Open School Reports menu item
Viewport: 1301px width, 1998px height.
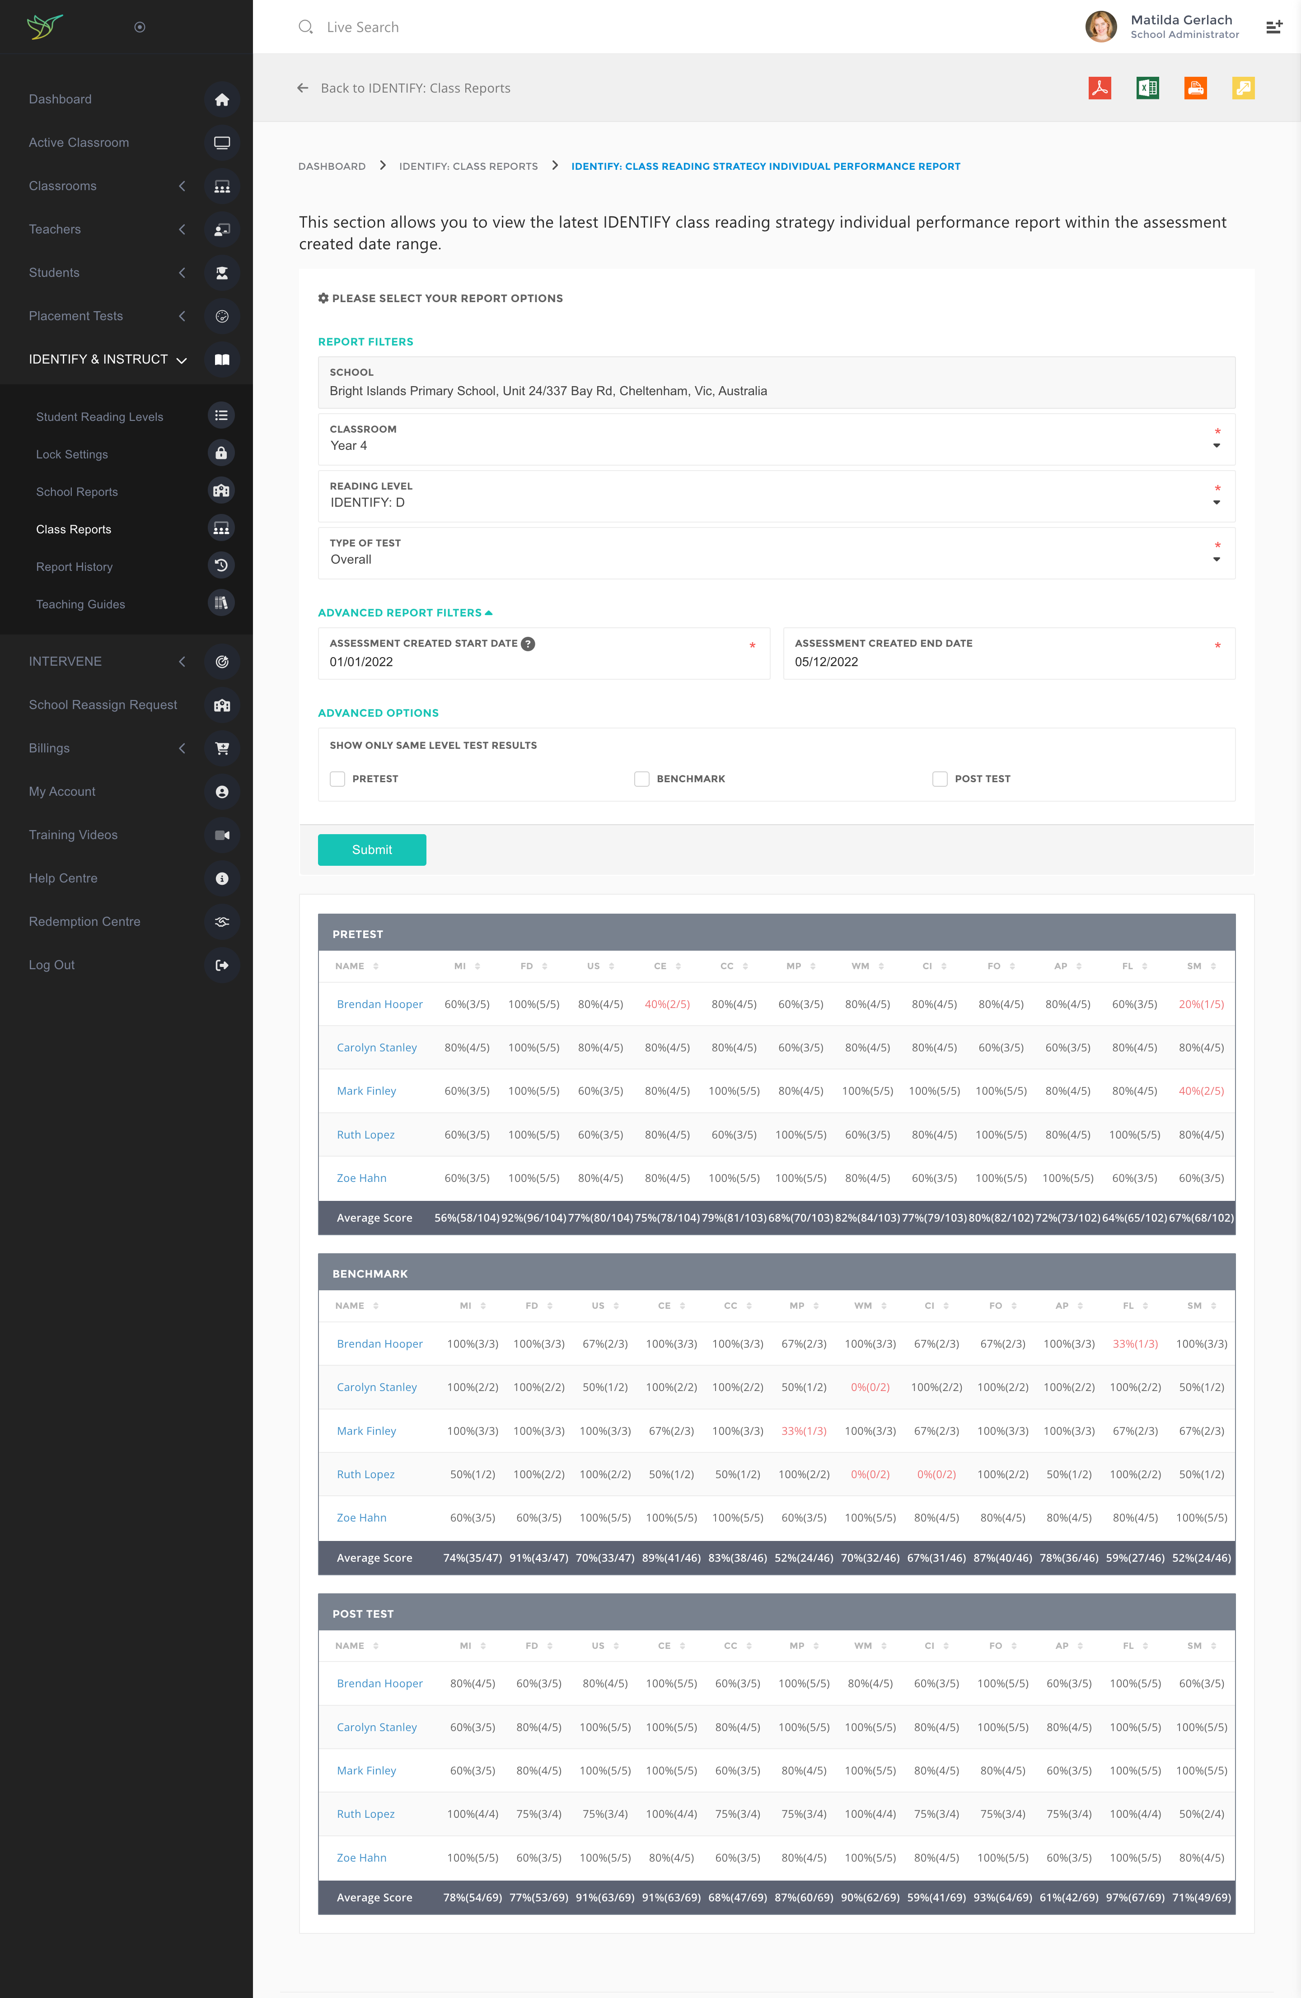click(x=77, y=492)
